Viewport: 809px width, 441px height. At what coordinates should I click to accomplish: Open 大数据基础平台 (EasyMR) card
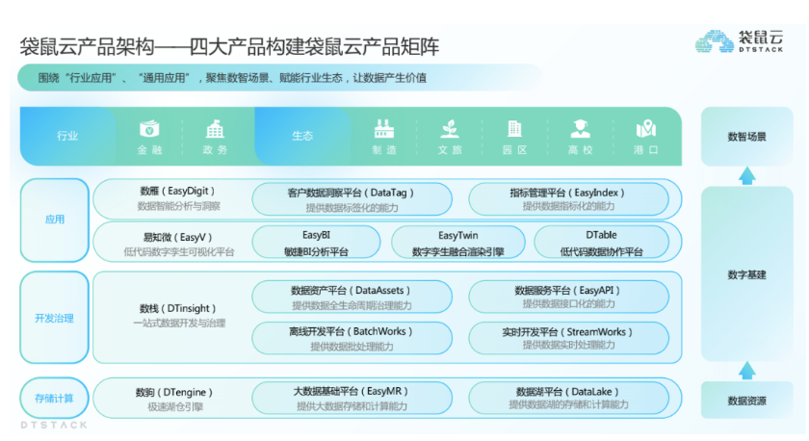(x=352, y=398)
